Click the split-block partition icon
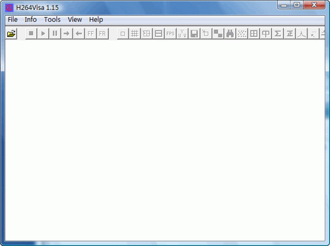The width and height of the screenshot is (330, 246). 147,34
